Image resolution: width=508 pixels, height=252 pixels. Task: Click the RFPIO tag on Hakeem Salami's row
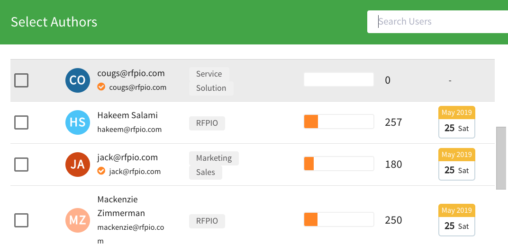[207, 123]
